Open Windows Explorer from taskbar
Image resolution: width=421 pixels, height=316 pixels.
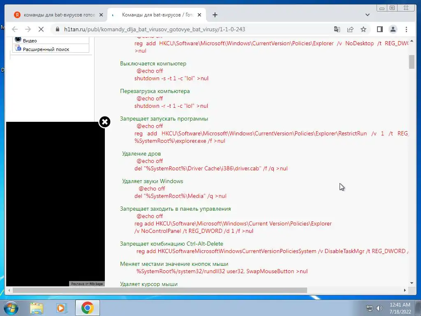(37, 308)
